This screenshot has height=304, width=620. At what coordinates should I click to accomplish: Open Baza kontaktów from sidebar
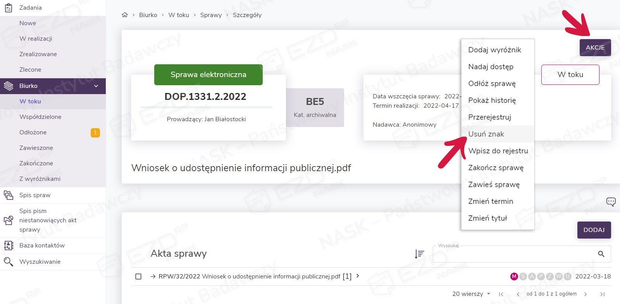pyautogui.click(x=42, y=246)
